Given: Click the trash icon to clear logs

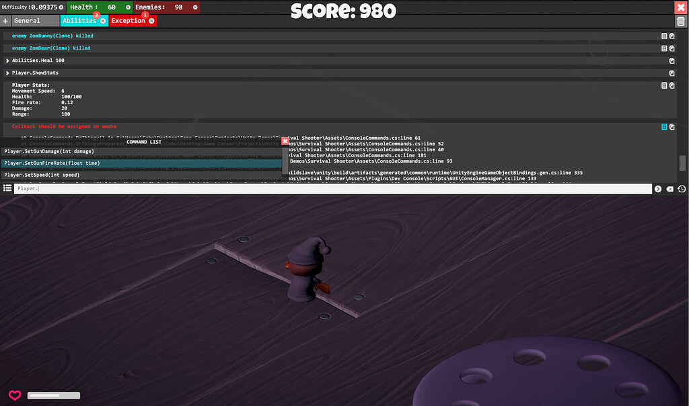Looking at the screenshot, I should click(x=680, y=21).
